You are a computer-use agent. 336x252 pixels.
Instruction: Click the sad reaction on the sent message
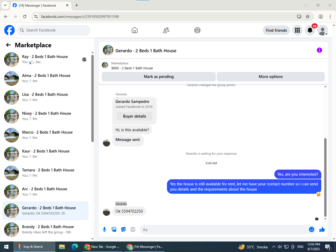point(318,194)
